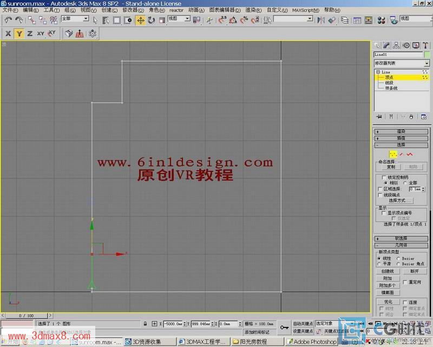The width and height of the screenshot is (433, 347).
Task: Toggle the 2.5D snaps icon
Action: coord(222,20)
